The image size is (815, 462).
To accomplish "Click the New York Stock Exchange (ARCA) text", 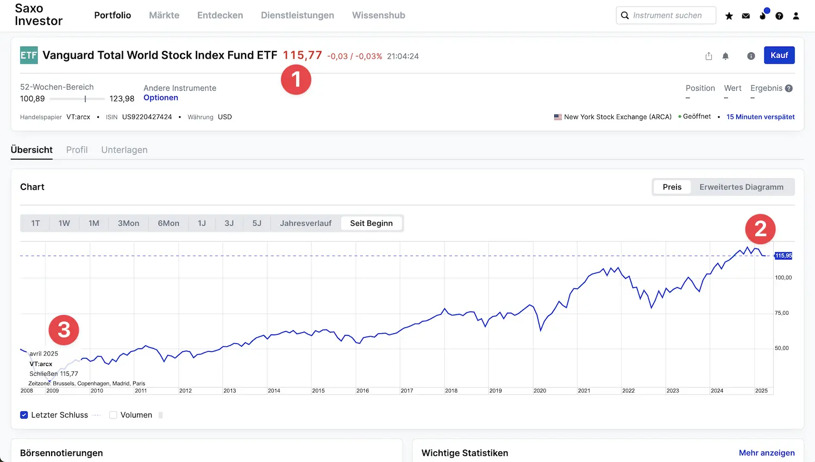I will pos(618,117).
